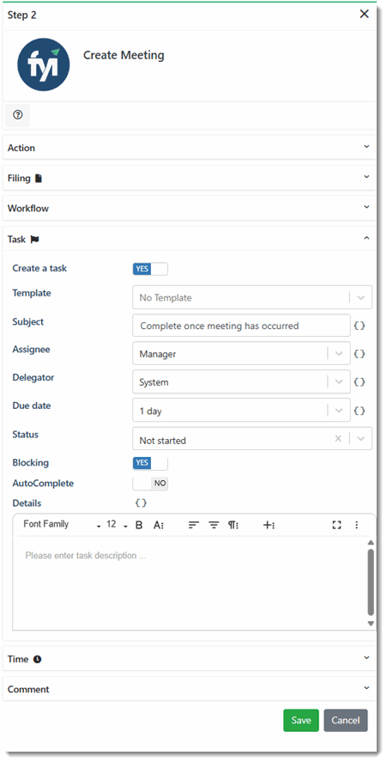387x762 pixels.
Task: Open the Font Family dropdown
Action: click(x=62, y=525)
